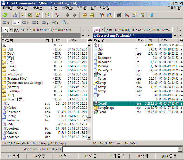Select the Tcmd! exe file row
Image resolution: width=184 pixels, height=160 pixels.
(138, 104)
